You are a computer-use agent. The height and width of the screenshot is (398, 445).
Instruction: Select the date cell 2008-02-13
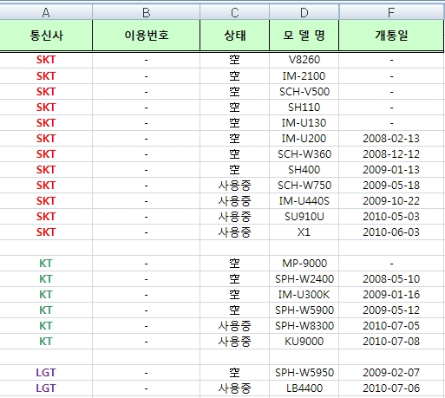pos(391,138)
